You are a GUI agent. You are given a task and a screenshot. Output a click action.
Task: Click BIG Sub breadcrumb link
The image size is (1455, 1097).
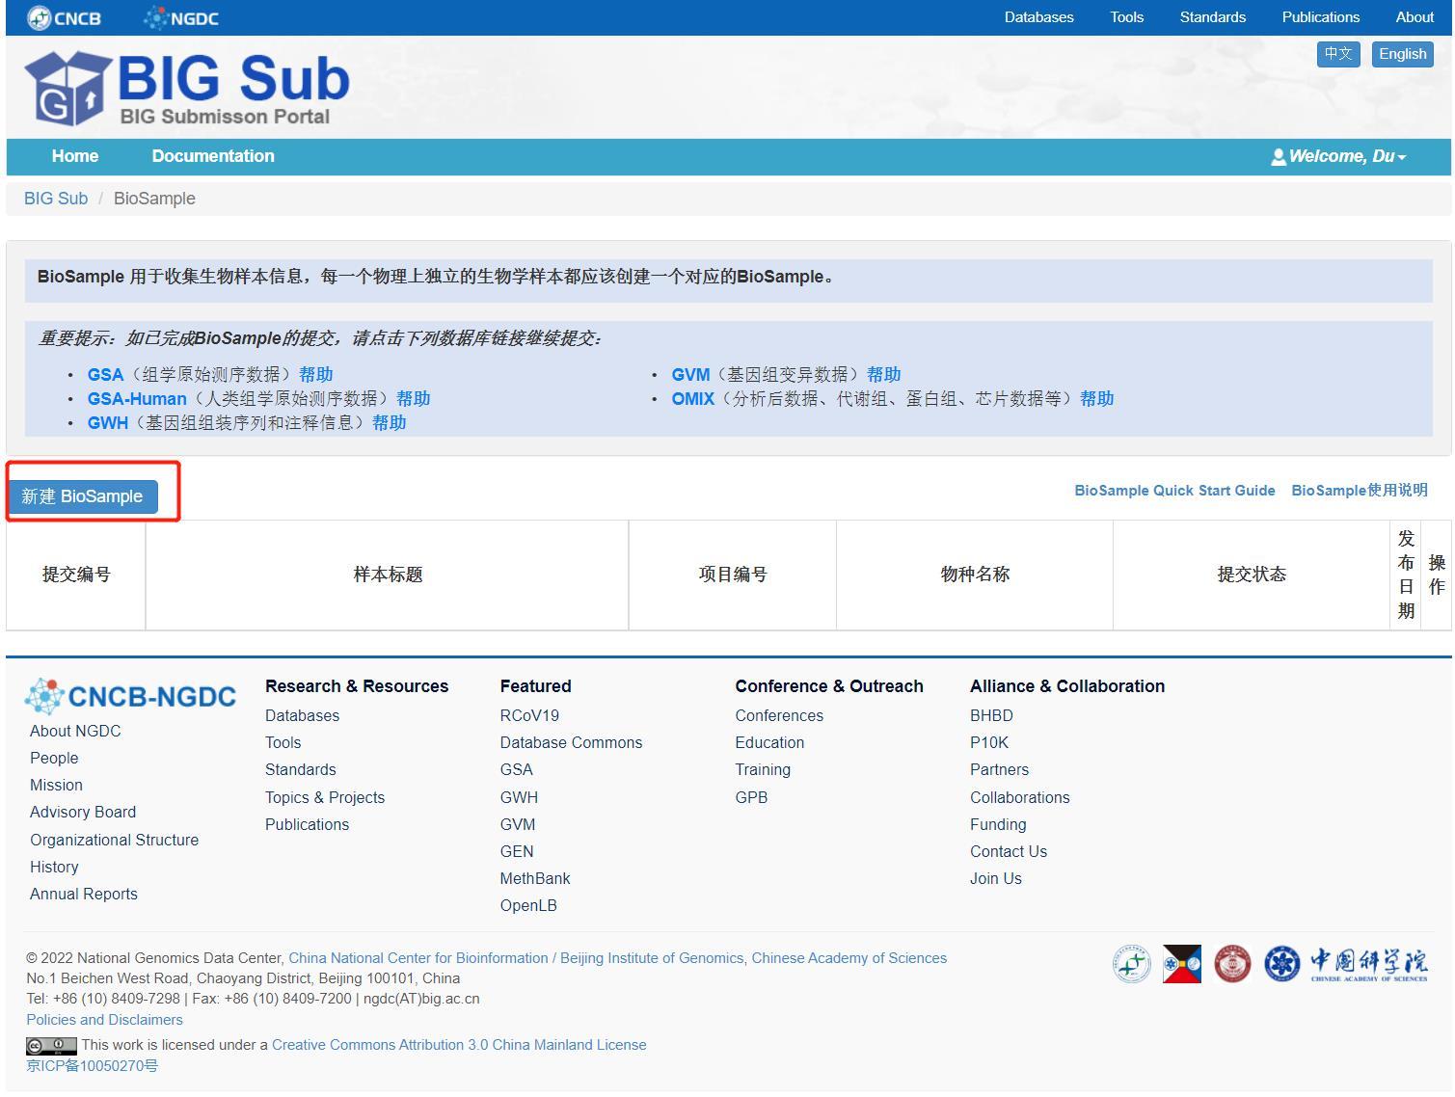click(56, 199)
